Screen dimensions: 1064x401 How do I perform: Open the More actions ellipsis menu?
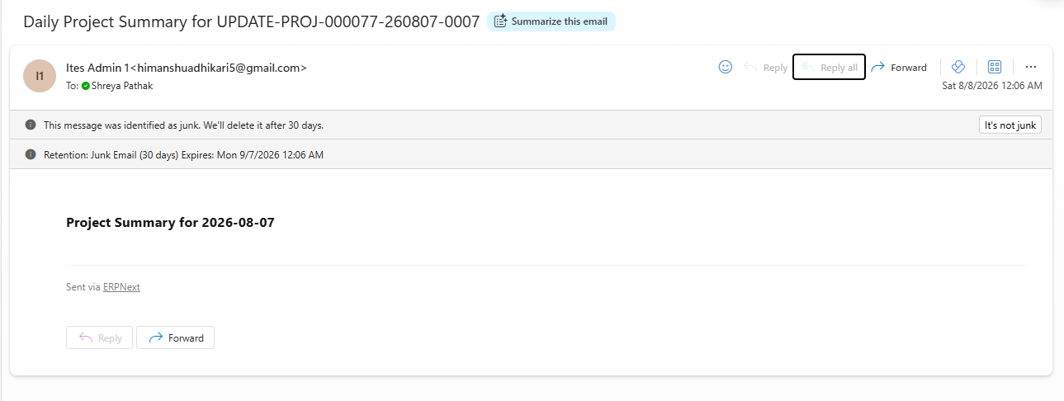point(1030,67)
